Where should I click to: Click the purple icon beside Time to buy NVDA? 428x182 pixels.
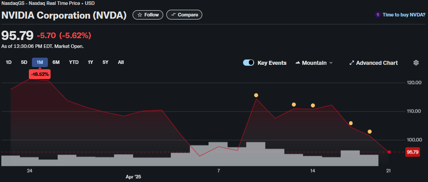click(x=378, y=15)
